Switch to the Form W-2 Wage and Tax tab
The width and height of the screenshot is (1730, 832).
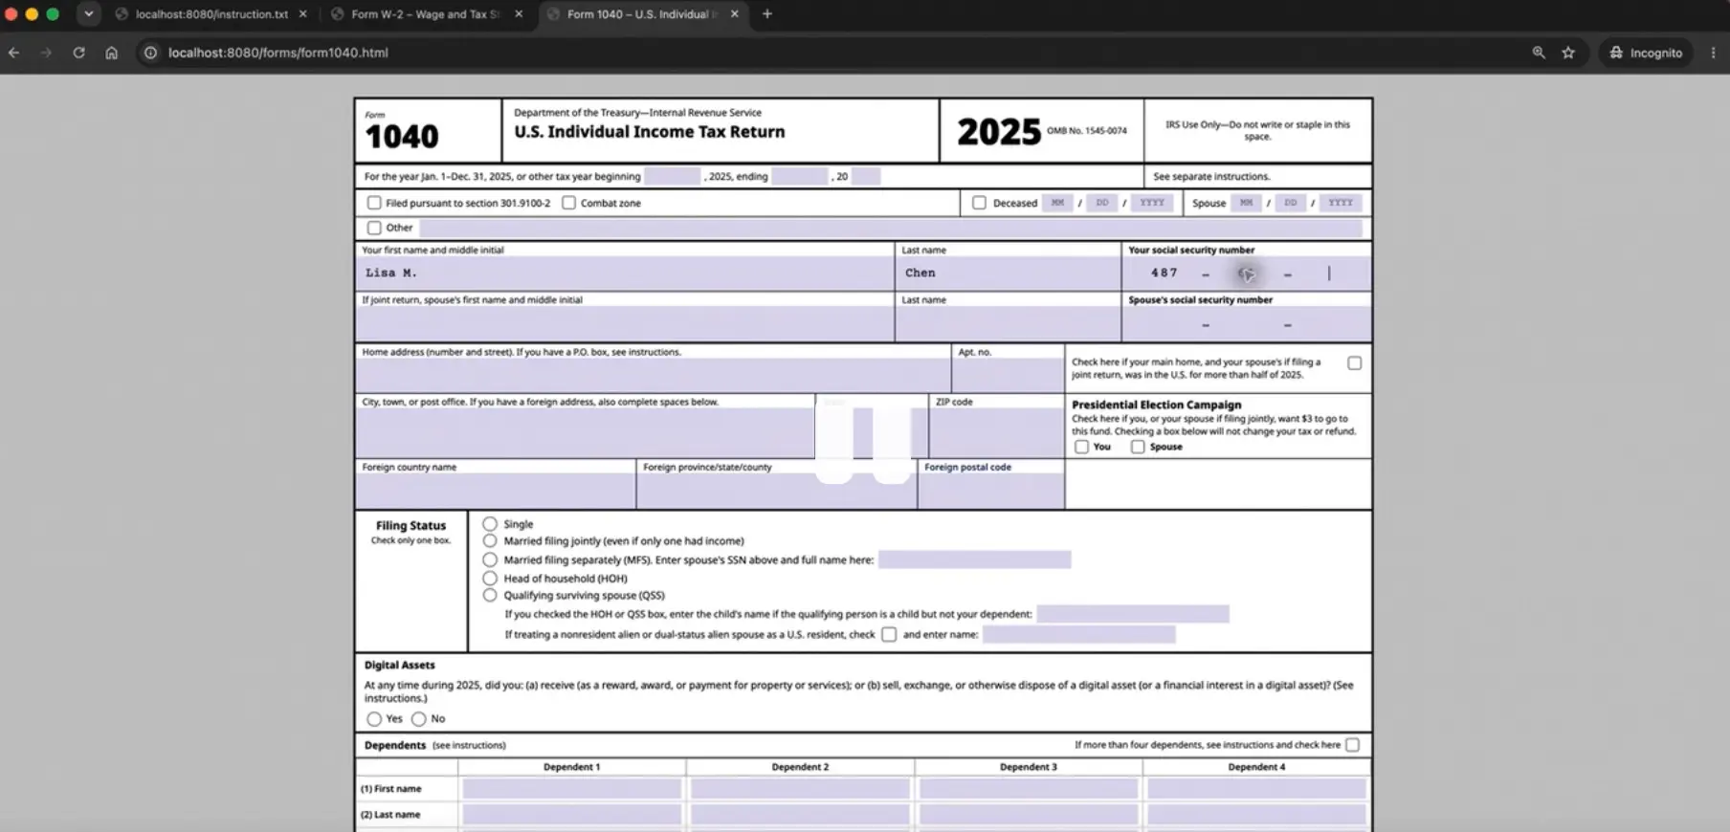click(426, 14)
